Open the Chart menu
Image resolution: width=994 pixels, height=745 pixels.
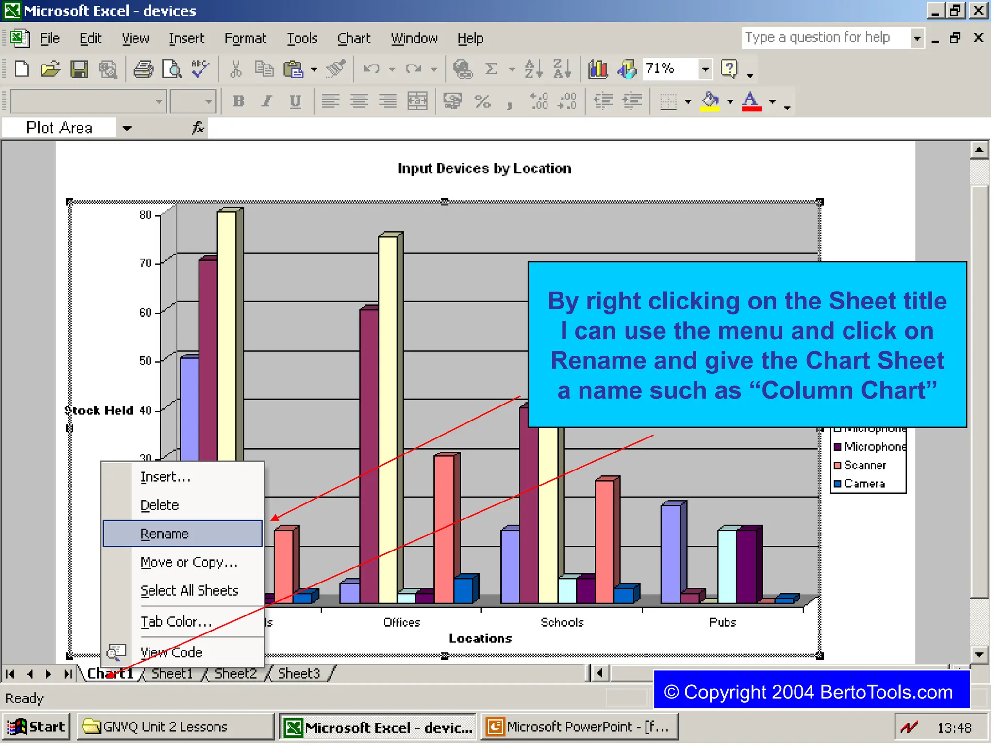(354, 38)
